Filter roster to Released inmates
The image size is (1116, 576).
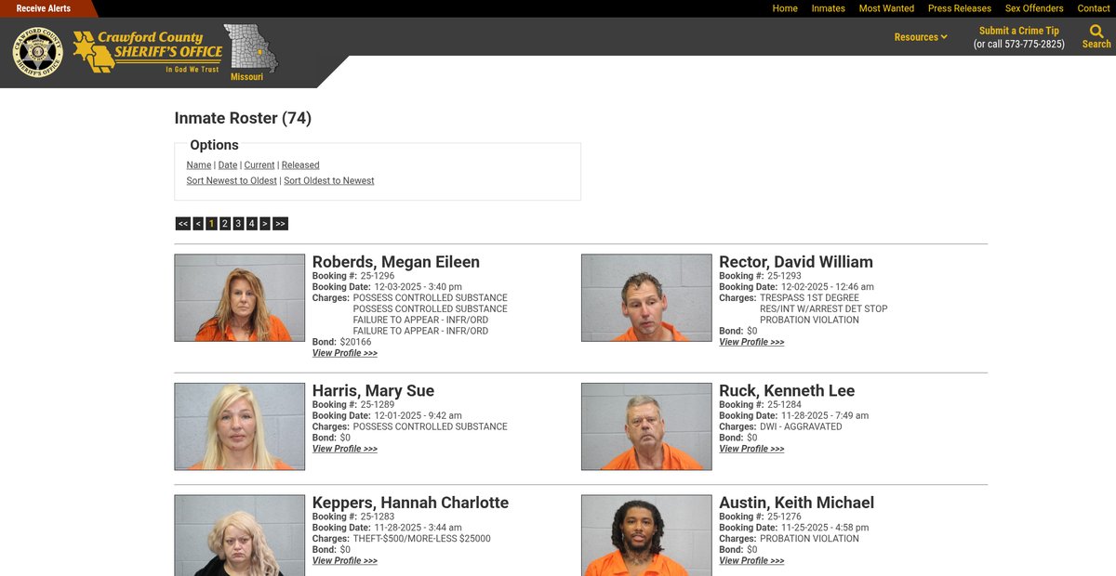point(300,165)
